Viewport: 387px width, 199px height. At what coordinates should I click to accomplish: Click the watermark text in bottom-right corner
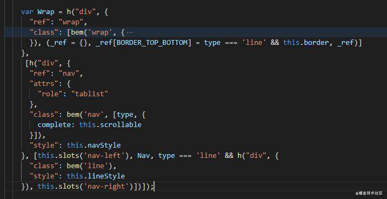point(369,193)
